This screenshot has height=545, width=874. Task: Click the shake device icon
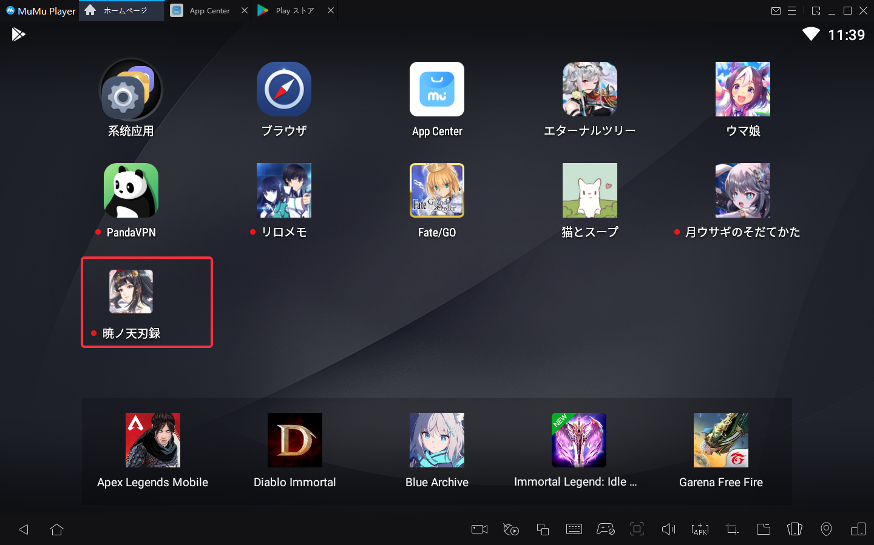pyautogui.click(x=795, y=529)
